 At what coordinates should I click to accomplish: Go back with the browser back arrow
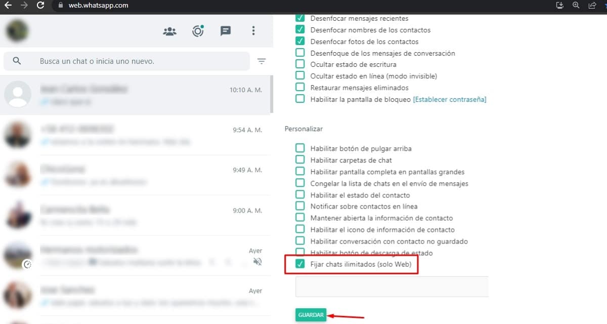tap(8, 6)
